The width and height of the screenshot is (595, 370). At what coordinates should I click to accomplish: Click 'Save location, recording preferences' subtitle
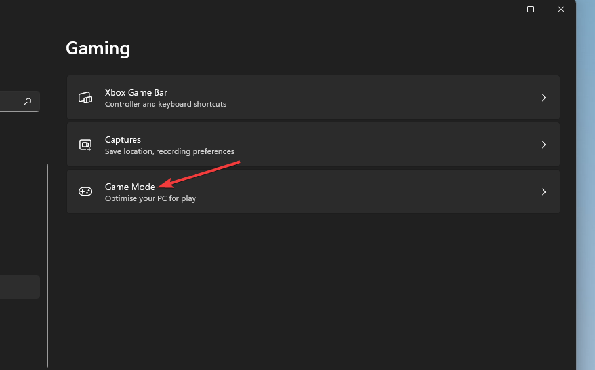pos(169,151)
